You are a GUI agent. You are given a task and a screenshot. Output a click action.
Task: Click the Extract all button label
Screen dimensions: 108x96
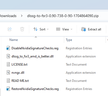(94, 29)
